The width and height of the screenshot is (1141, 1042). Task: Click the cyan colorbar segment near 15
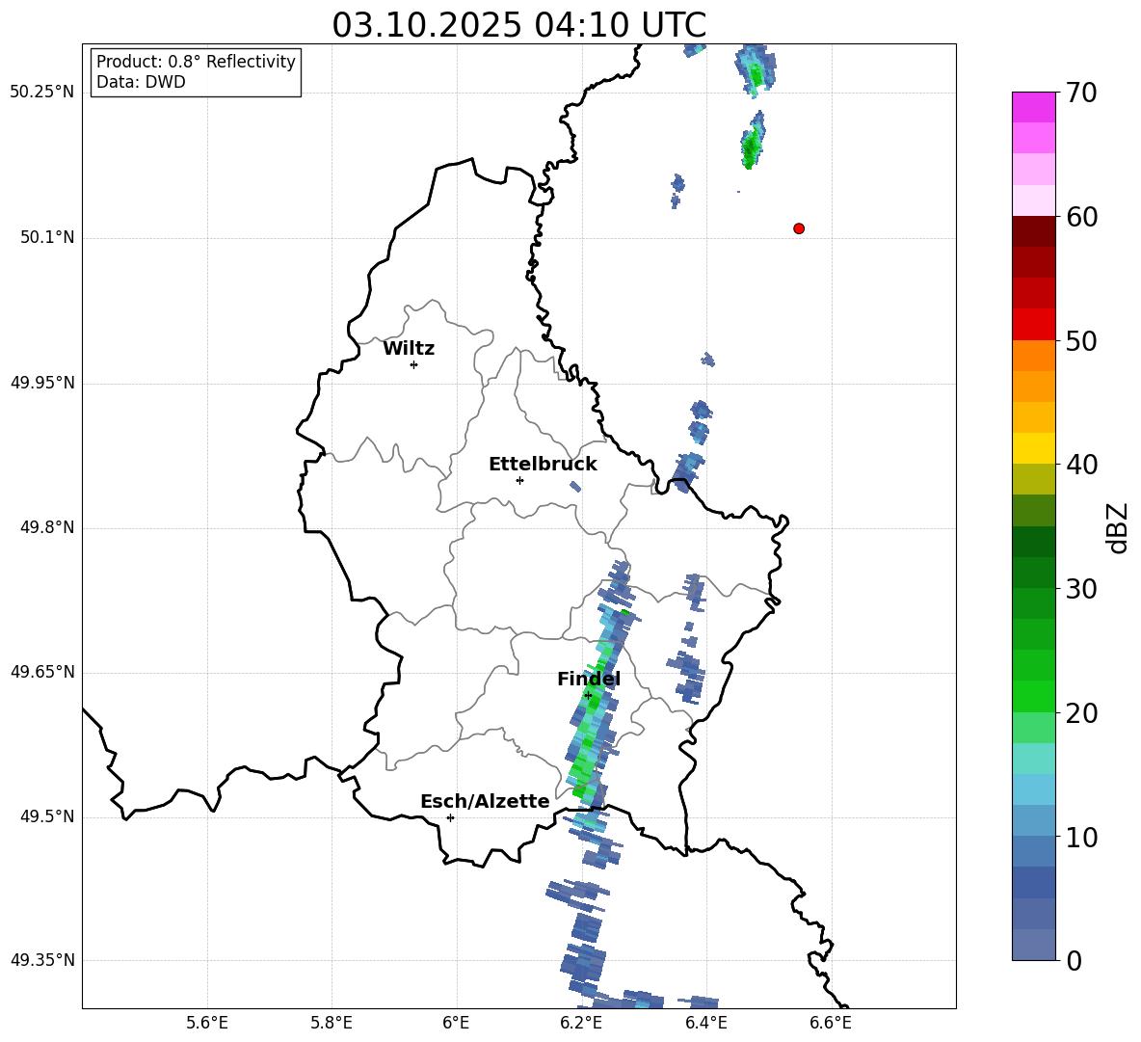point(1033,759)
